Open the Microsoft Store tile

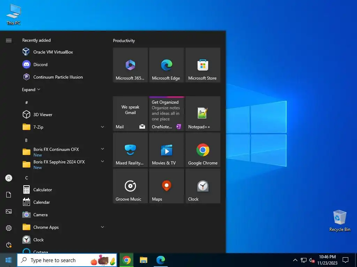pos(203,65)
